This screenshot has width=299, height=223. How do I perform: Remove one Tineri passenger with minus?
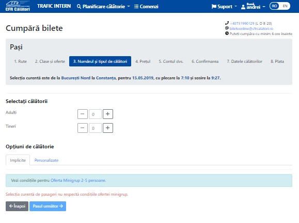[x=83, y=128]
